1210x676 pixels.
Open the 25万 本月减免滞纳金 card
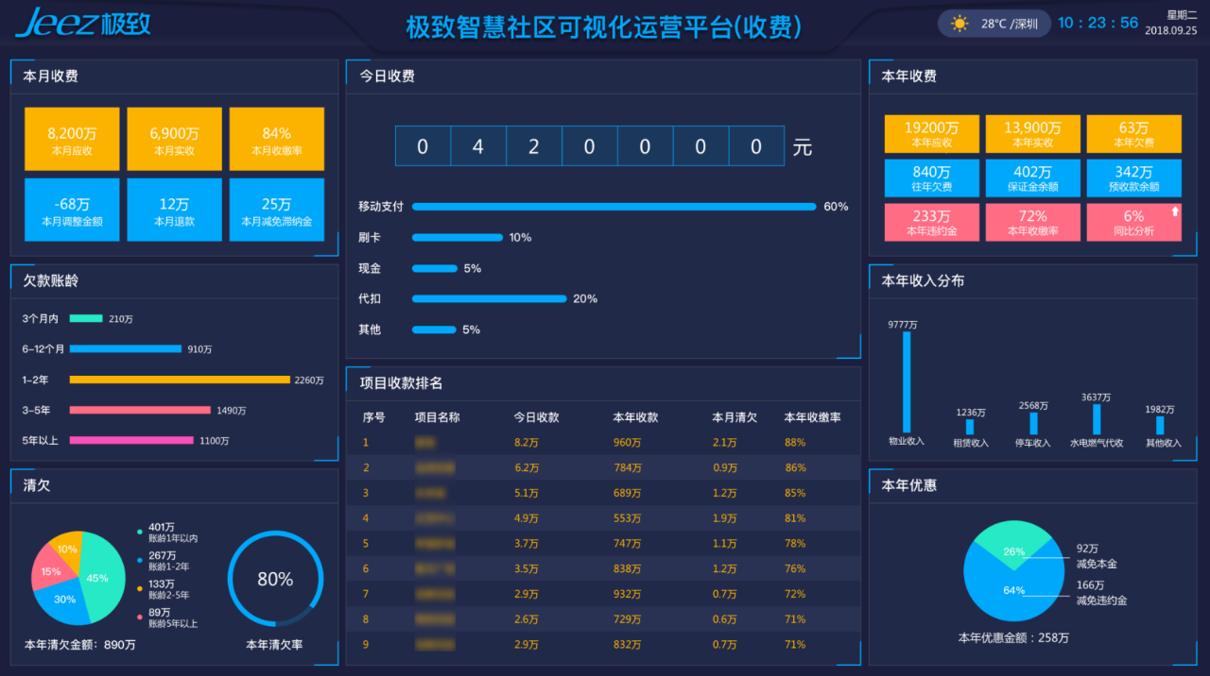tap(276, 210)
